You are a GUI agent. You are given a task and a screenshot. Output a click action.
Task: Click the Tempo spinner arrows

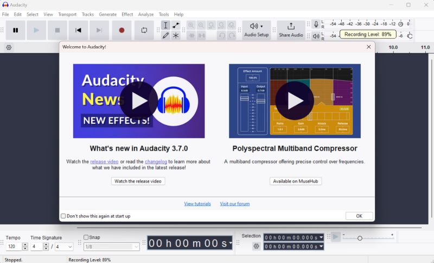(25, 246)
